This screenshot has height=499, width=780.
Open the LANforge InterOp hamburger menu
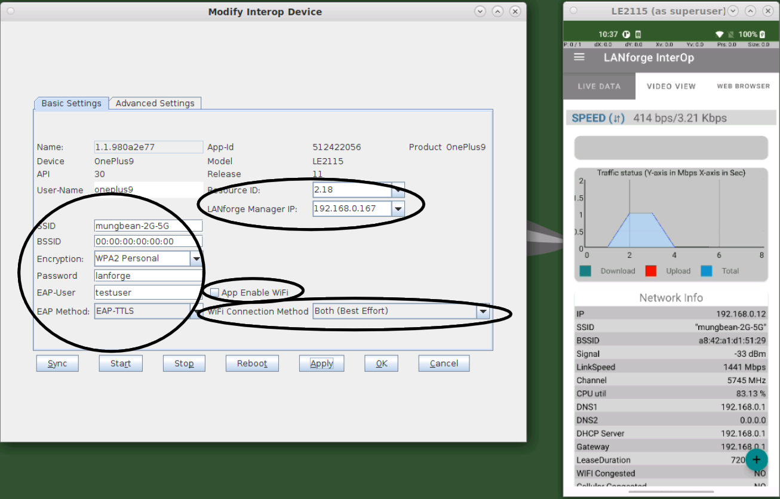pyautogui.click(x=579, y=57)
